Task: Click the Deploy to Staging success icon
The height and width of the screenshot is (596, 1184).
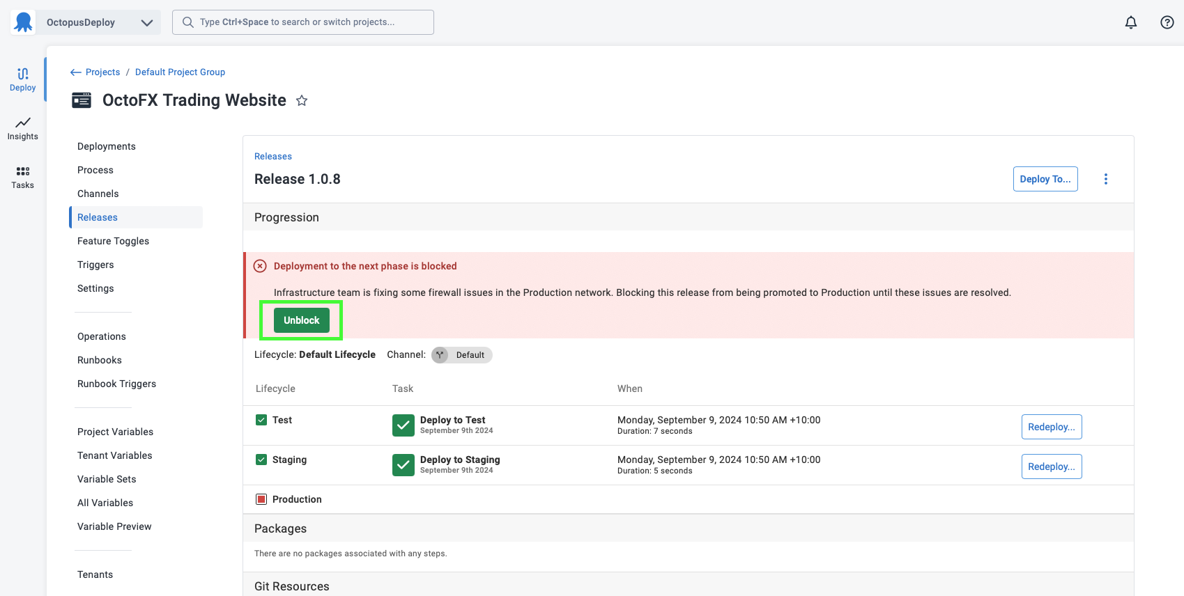Action: (403, 464)
